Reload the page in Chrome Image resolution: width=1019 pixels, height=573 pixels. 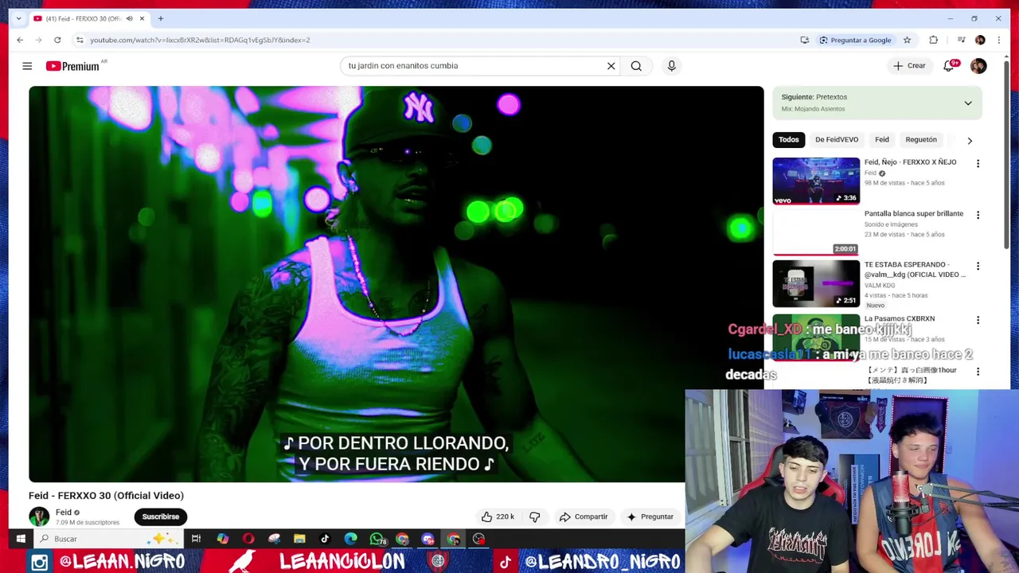tap(57, 40)
